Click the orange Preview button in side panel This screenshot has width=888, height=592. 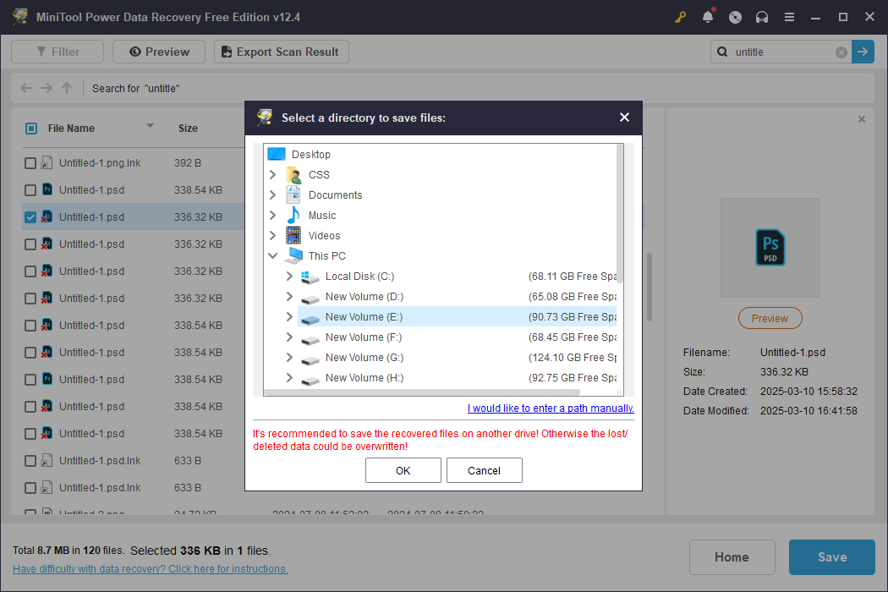coord(770,318)
